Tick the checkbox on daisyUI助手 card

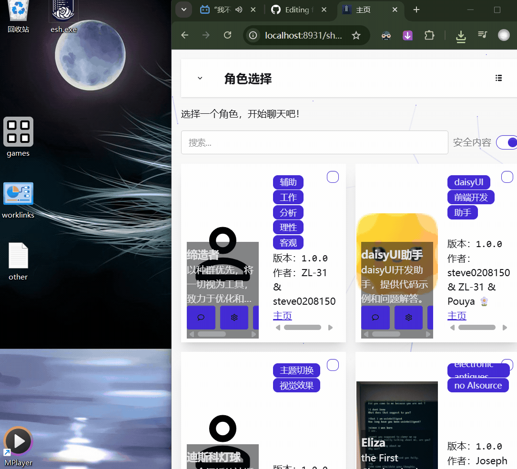pos(507,177)
